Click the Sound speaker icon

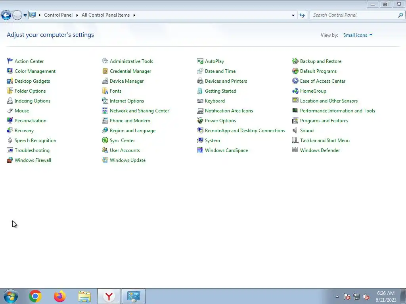click(295, 130)
